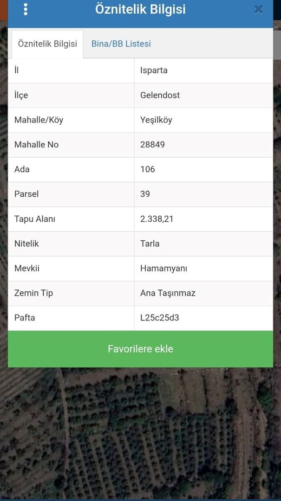This screenshot has width=281, height=501.
Task: Click the Tapu Alanı row label
Action: click(35, 218)
